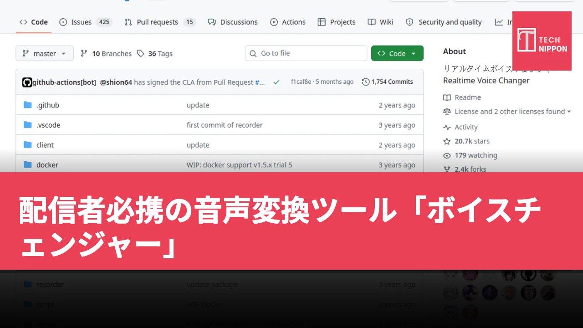View the 1,754 Commits history
583x328 pixels.
[x=388, y=82]
